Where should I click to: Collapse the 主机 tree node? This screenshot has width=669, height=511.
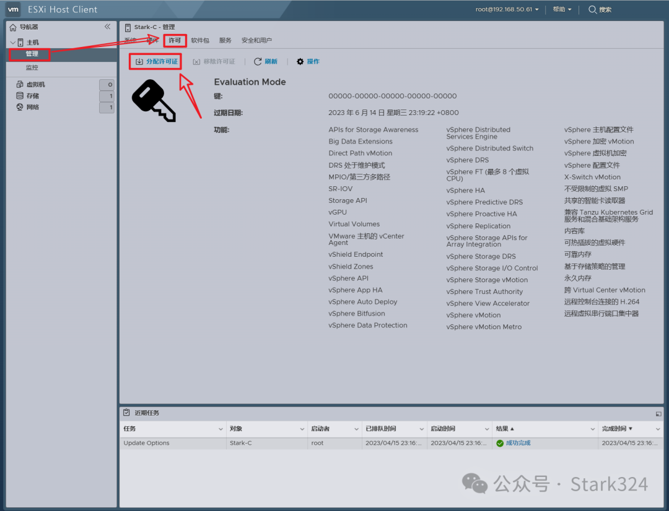click(x=13, y=42)
